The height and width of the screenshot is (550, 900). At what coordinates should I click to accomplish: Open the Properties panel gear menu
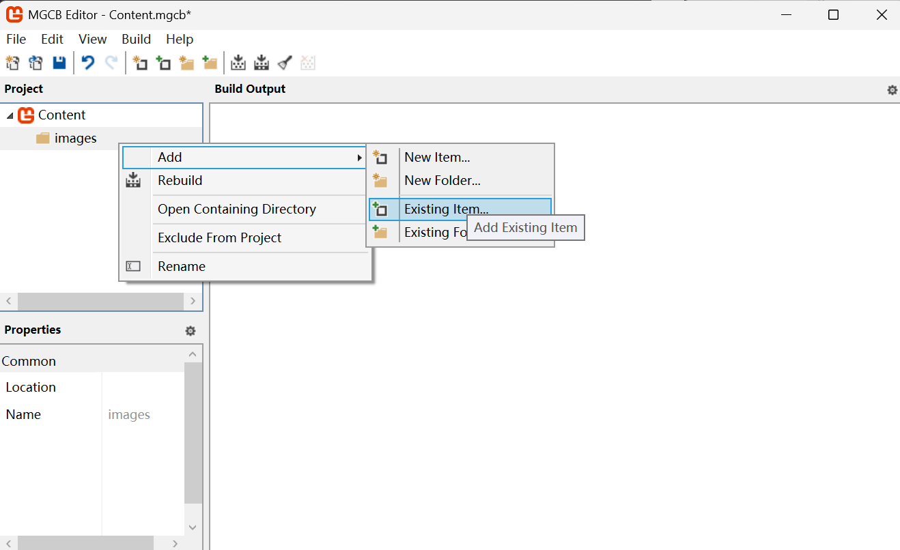pos(191,331)
